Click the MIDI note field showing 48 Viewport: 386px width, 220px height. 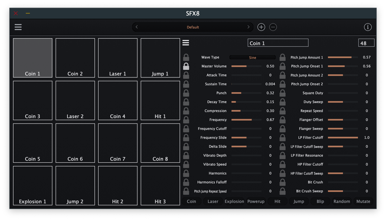(x=366, y=43)
